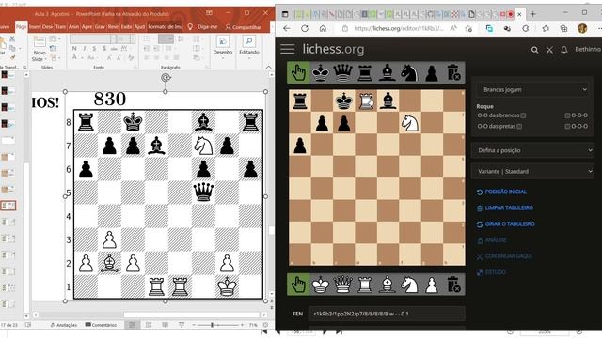Collapse the PowerPoint ribbon chevron
The image size is (602, 338).
coord(269,68)
